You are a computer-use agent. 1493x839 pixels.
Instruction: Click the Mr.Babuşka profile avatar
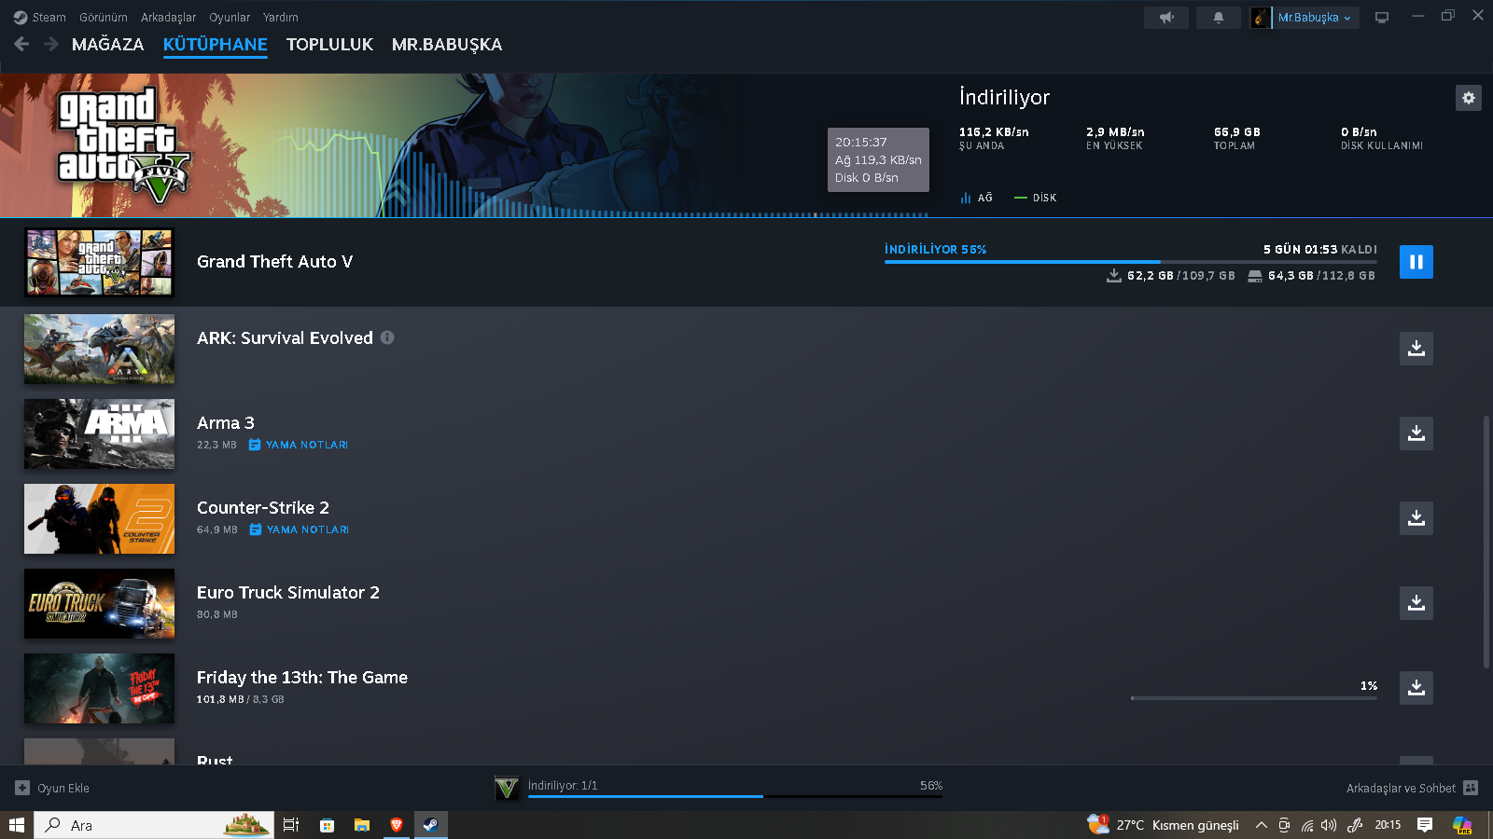pyautogui.click(x=1261, y=18)
